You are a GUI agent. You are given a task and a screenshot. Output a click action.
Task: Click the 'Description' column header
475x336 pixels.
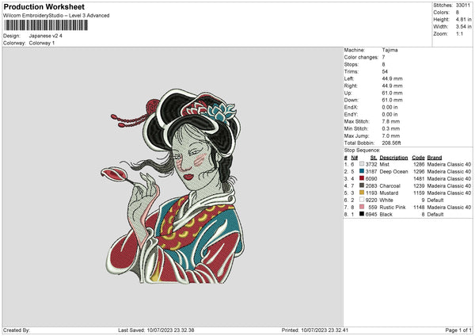point(393,158)
